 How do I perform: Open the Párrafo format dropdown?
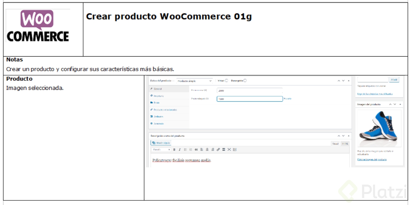pos(161,150)
